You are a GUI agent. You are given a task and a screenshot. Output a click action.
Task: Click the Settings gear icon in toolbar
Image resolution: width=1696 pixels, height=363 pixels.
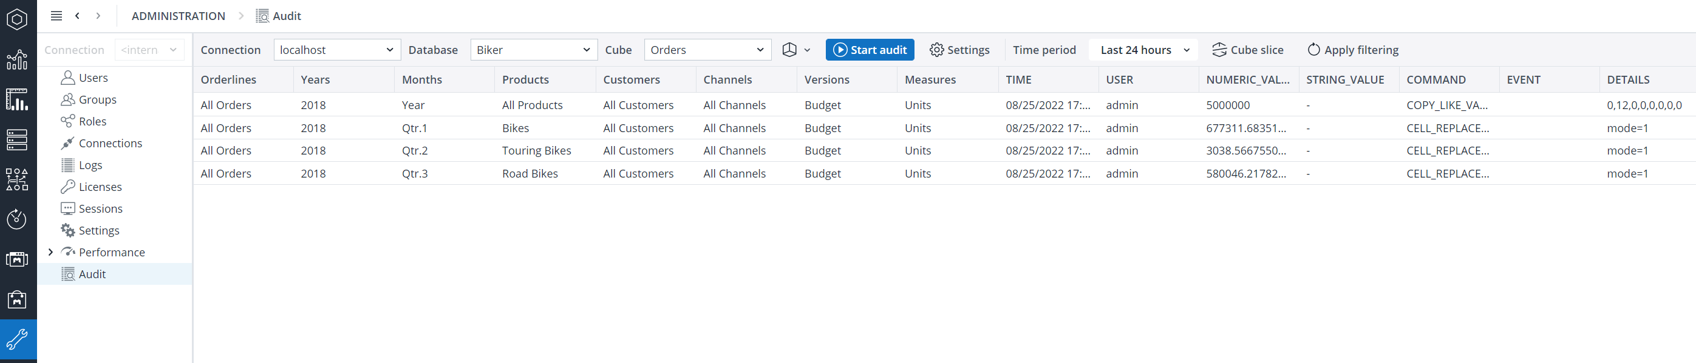[x=936, y=50]
